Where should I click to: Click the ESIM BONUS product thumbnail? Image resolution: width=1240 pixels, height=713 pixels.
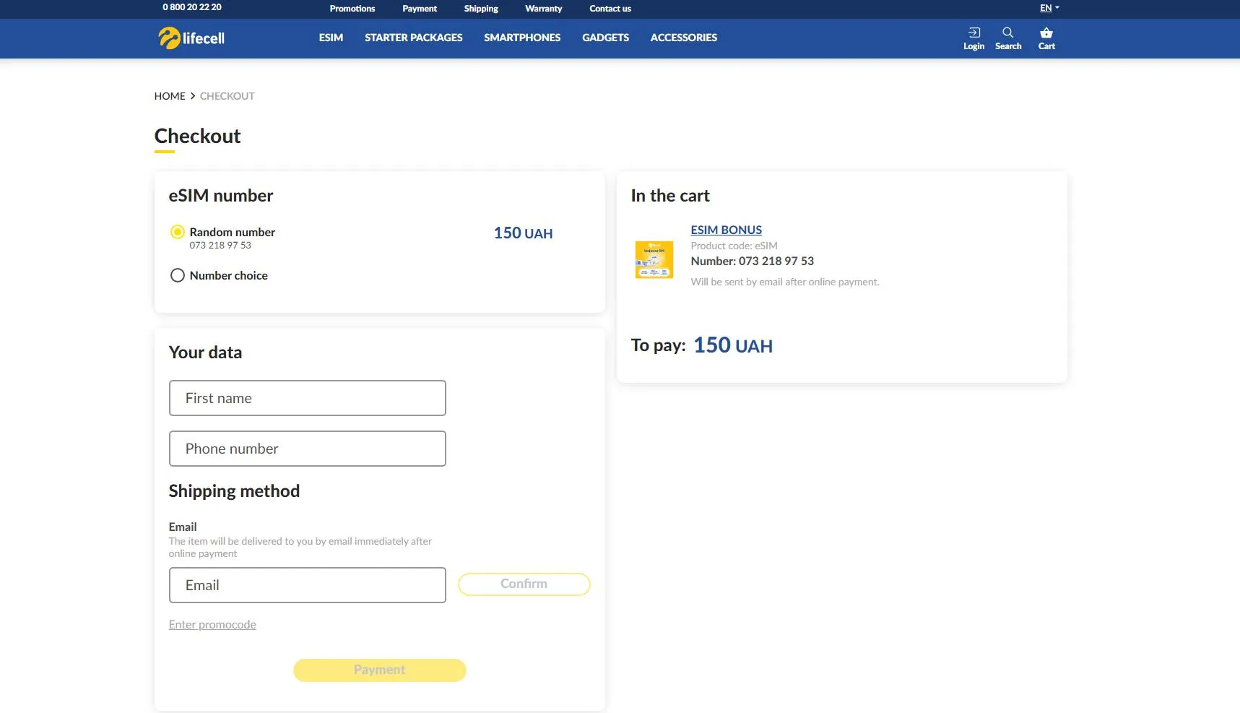[654, 259]
